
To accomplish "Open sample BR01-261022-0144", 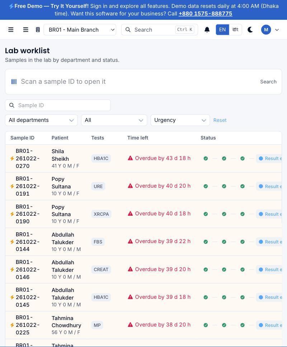I will [x=27, y=242].
